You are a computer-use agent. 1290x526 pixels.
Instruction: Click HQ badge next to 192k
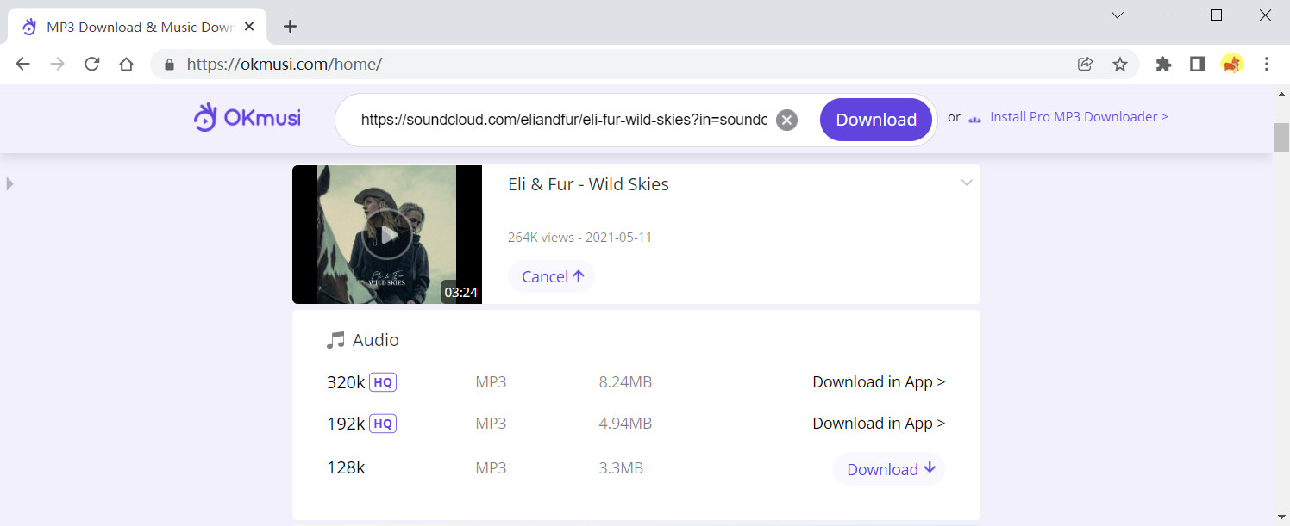pos(383,424)
